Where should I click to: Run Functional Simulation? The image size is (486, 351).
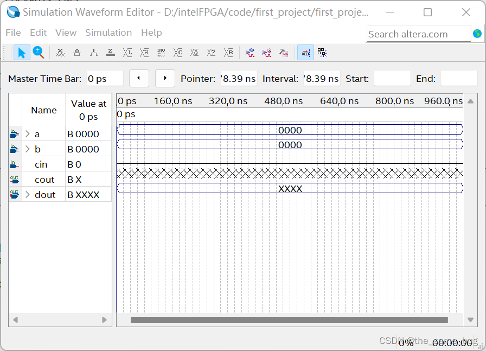pos(250,53)
